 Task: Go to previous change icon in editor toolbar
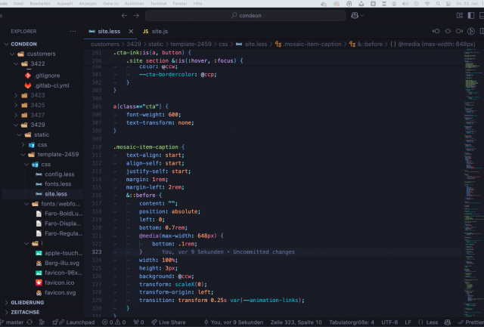pos(436,31)
